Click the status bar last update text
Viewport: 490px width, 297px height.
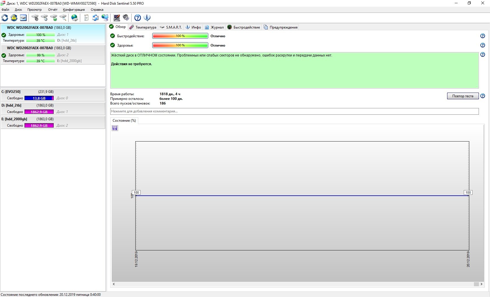(x=51, y=295)
